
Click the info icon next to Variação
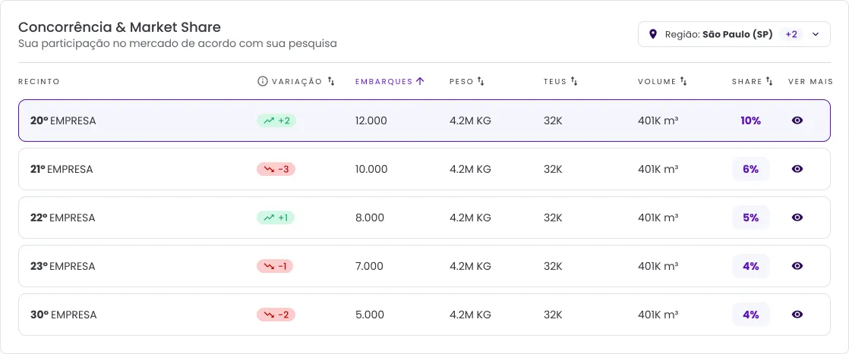click(x=263, y=81)
